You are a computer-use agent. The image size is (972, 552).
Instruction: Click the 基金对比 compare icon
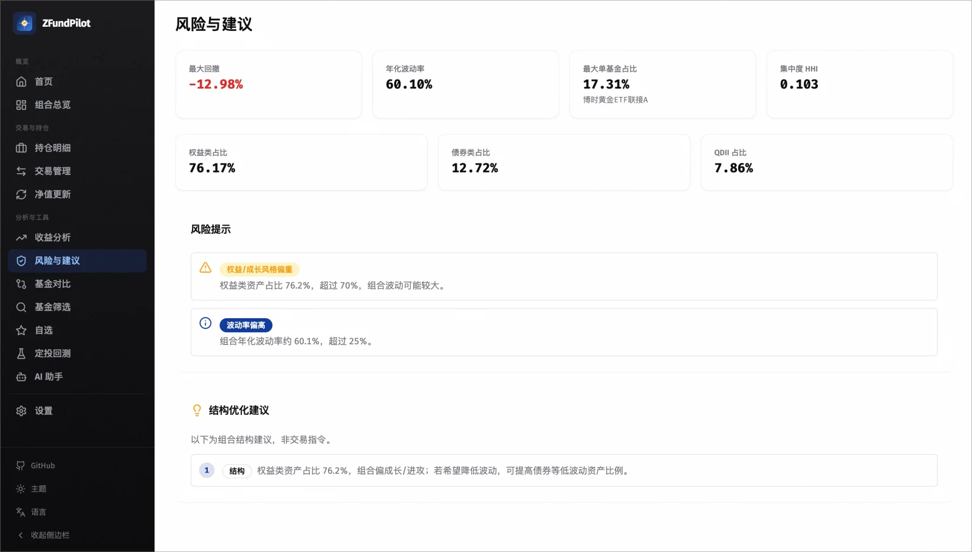[21, 284]
